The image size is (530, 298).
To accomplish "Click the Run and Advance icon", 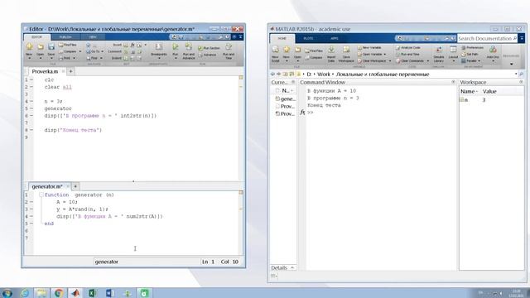I will [x=189, y=46].
